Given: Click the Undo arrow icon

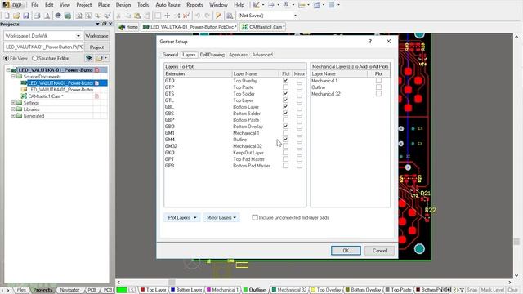Looking at the screenshot, I should (x=198, y=16).
